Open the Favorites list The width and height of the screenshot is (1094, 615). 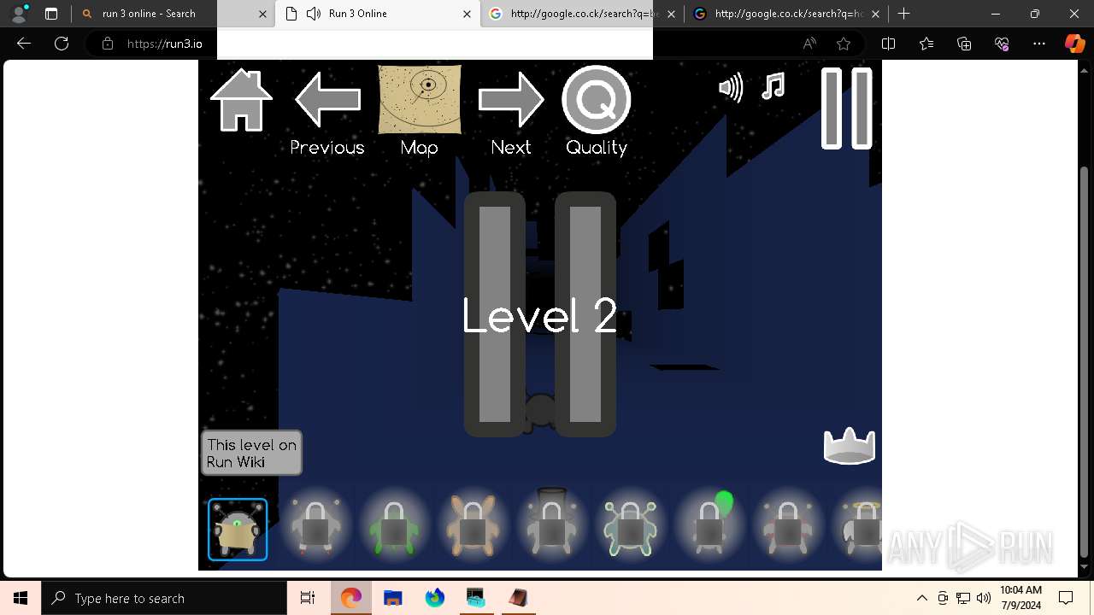tap(926, 44)
